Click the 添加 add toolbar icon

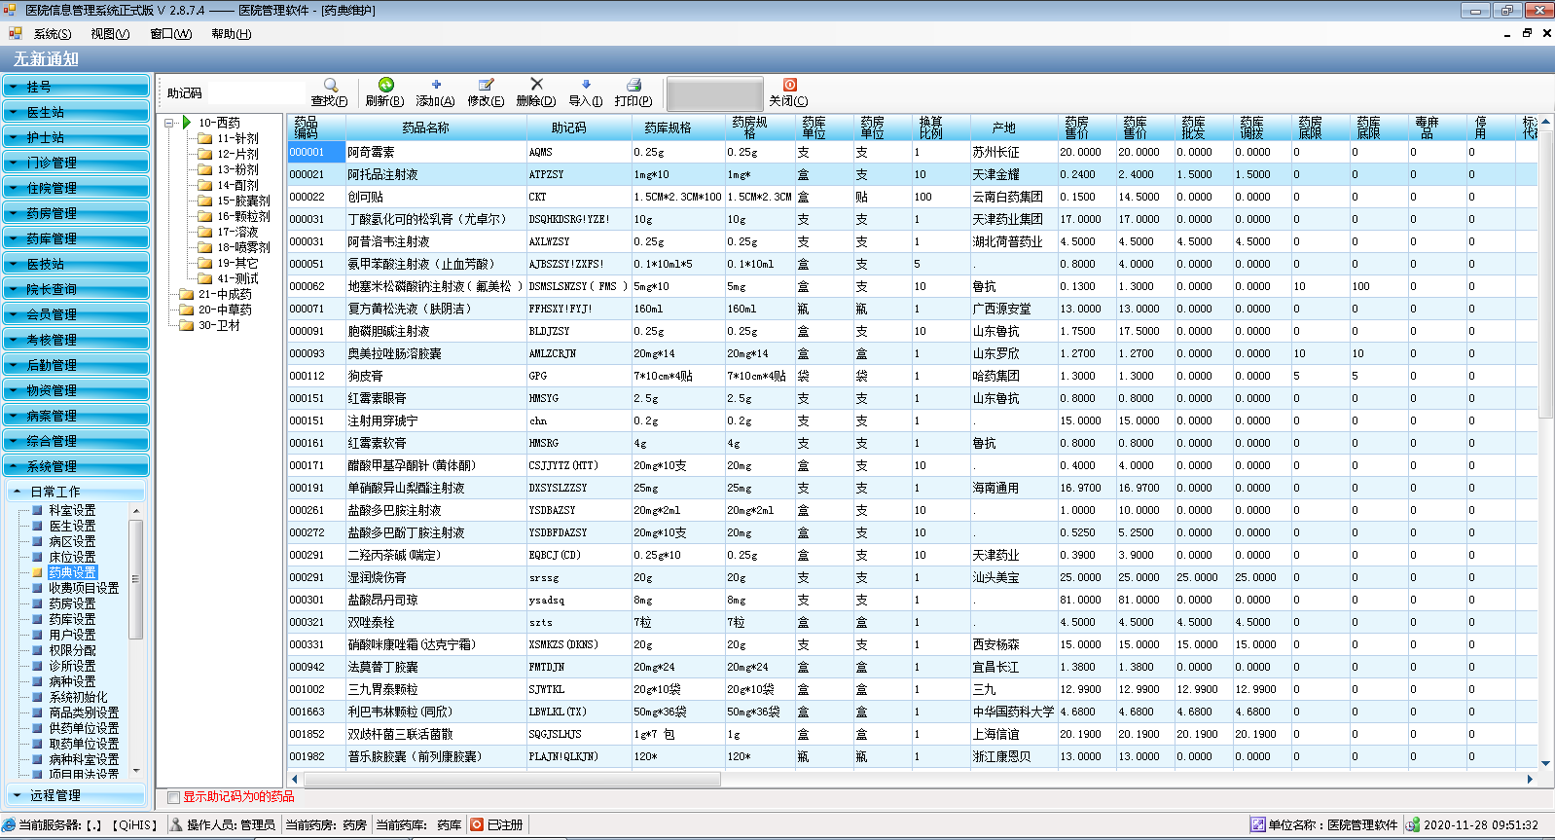click(436, 86)
